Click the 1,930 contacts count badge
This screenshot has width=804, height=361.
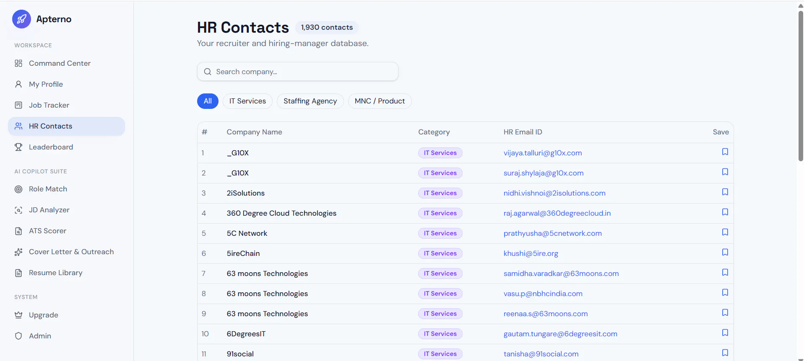[x=327, y=27]
